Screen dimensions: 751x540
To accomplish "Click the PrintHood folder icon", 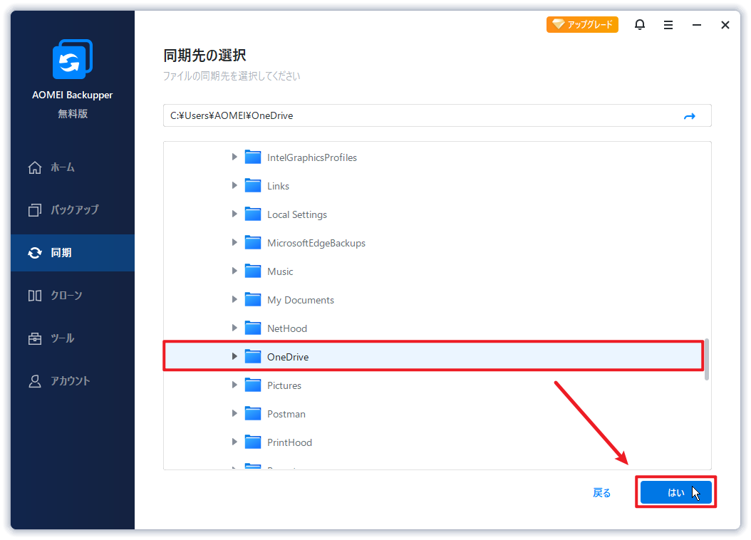I will pos(253,442).
